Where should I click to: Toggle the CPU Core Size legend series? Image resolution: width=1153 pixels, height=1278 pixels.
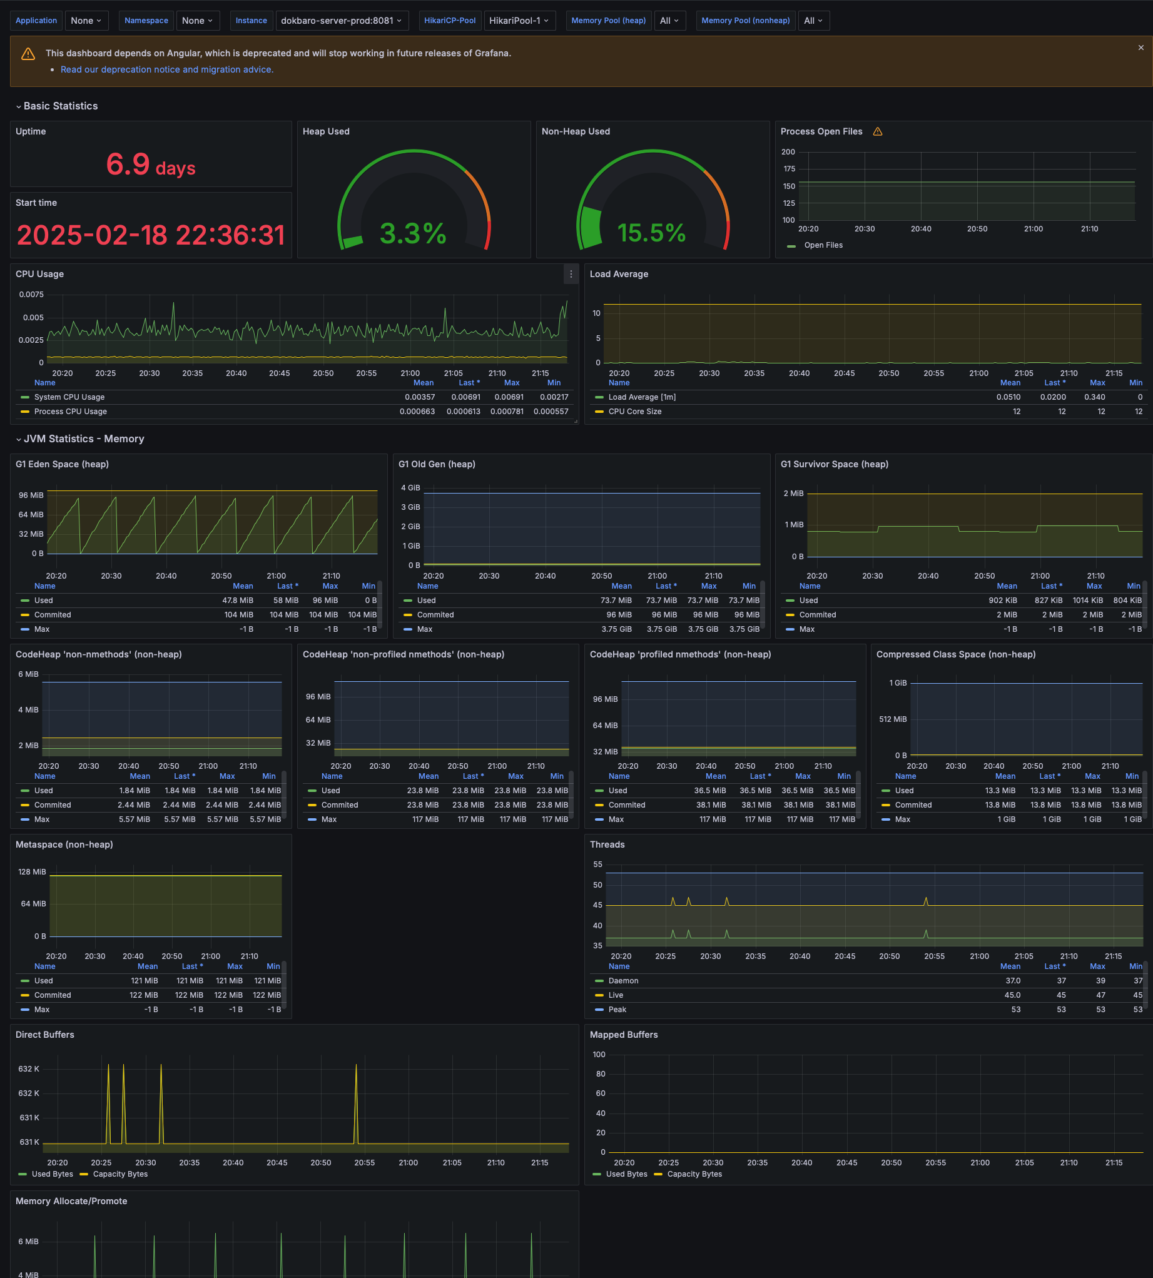(x=635, y=412)
